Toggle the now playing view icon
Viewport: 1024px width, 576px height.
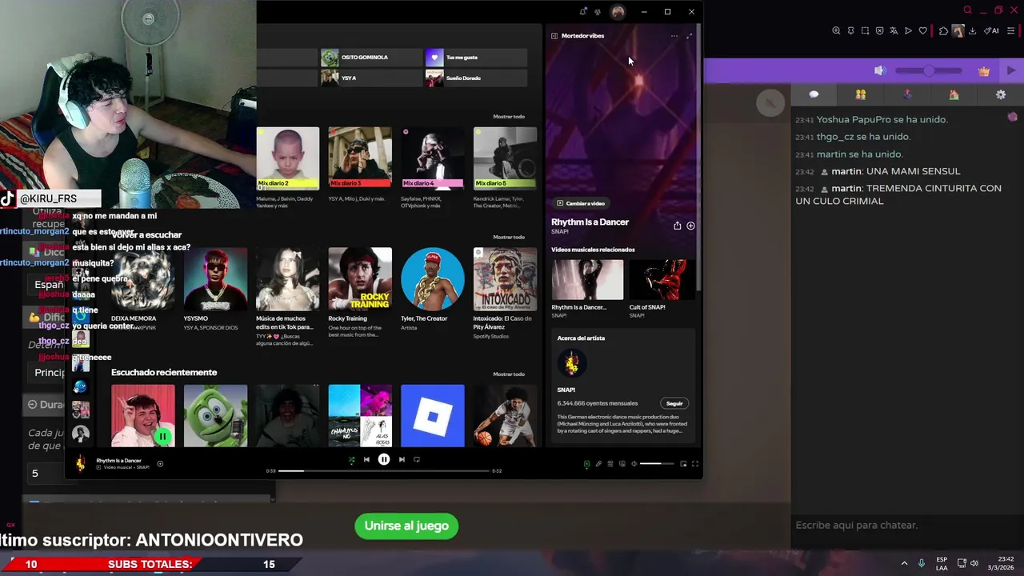tap(586, 464)
